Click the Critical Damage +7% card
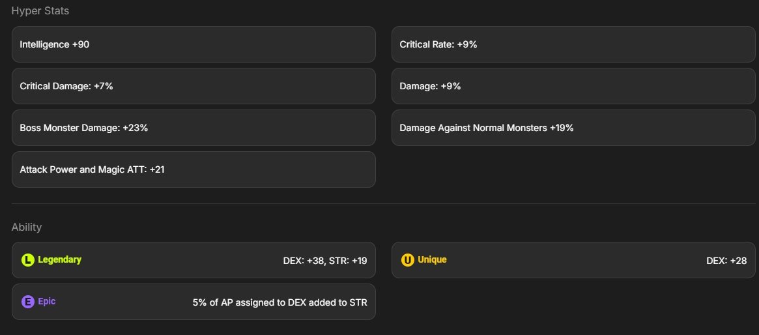Viewport: 759px width, 335px height. coord(193,86)
